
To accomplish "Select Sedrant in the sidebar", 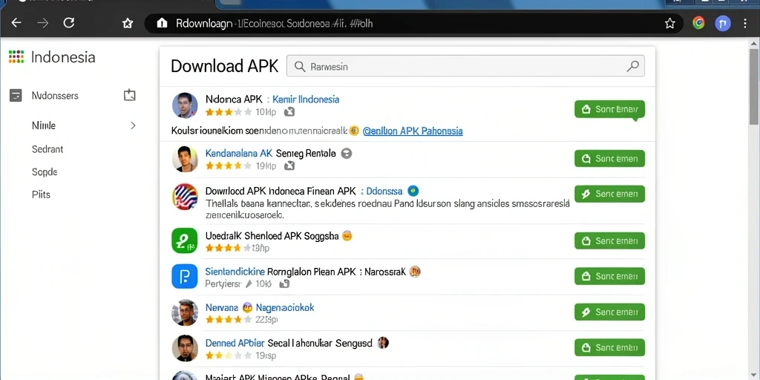I will click(47, 149).
